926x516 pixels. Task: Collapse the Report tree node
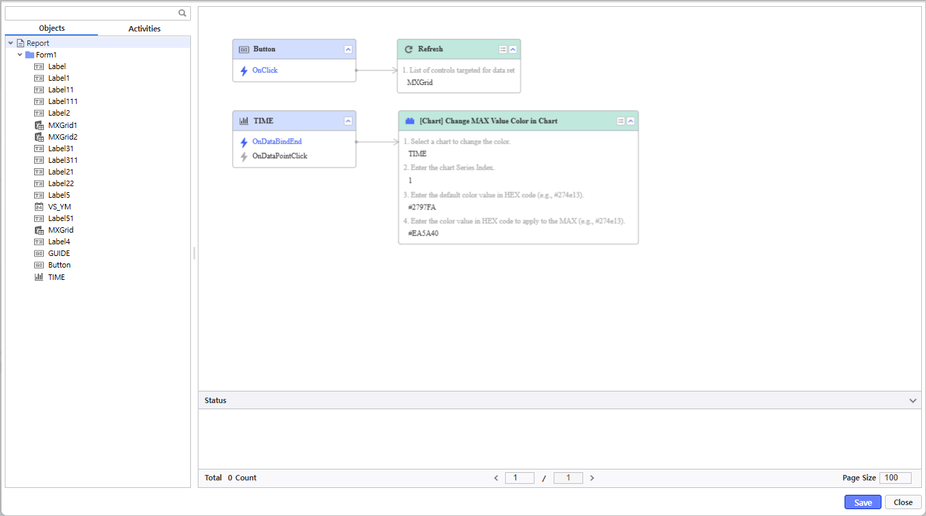tap(11, 43)
